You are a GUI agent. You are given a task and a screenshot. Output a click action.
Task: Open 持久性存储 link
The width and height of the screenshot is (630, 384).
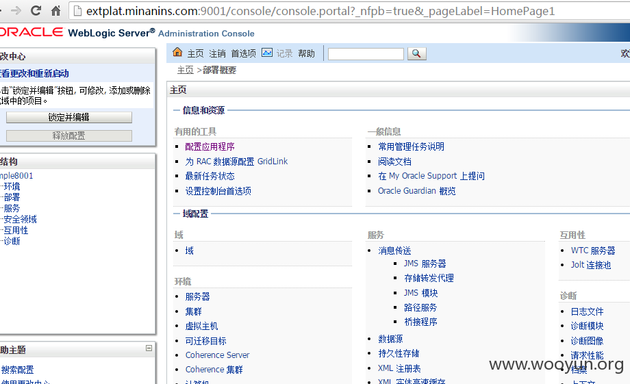pos(399,353)
